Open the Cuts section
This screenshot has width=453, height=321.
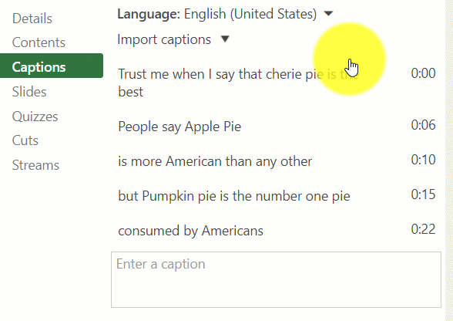25,140
